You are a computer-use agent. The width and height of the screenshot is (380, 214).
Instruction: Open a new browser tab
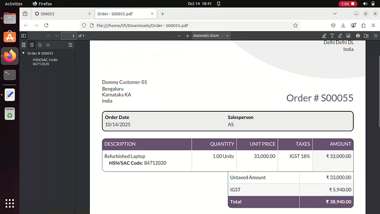162,14
